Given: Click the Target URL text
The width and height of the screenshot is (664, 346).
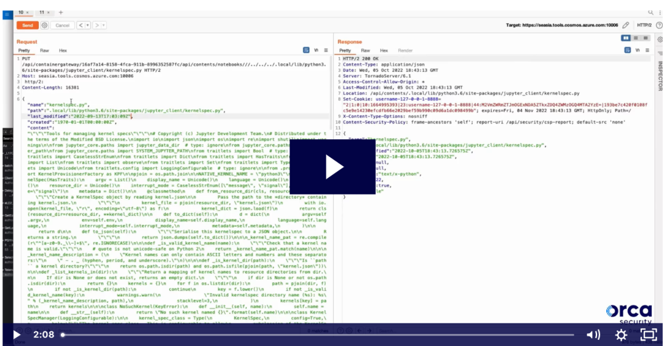Looking at the screenshot, I should pyautogui.click(x=562, y=25).
